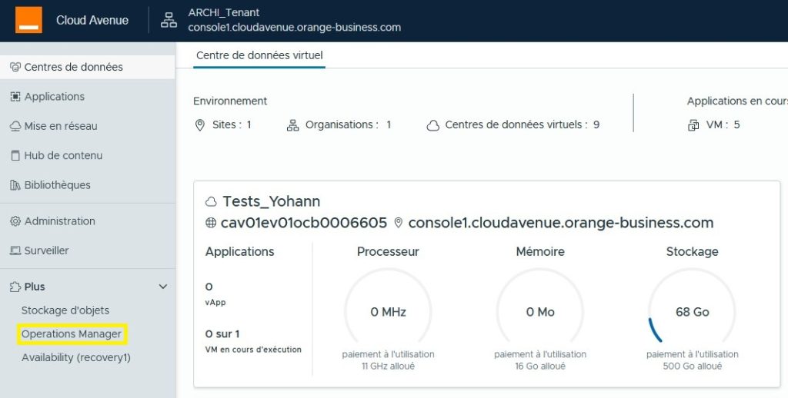The image size is (788, 398).
Task: Click the Bibliothèques books icon
Action: click(15, 185)
